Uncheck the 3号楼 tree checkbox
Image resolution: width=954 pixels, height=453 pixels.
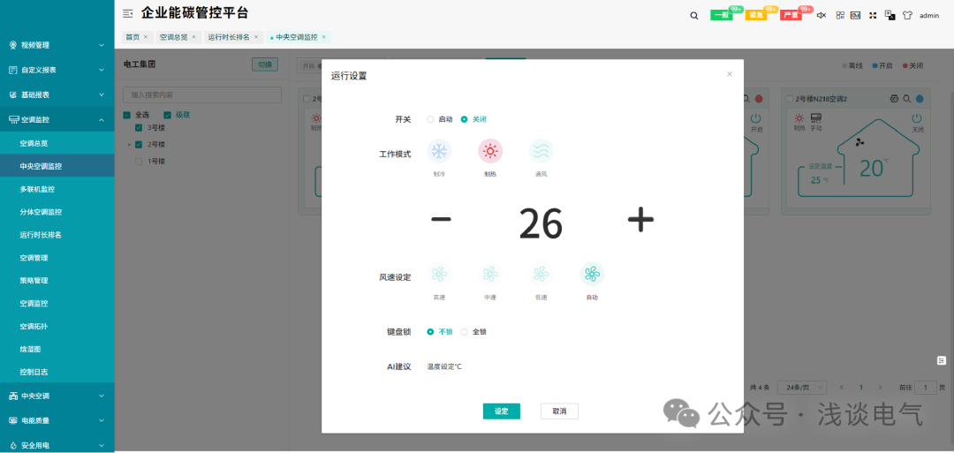click(x=139, y=128)
